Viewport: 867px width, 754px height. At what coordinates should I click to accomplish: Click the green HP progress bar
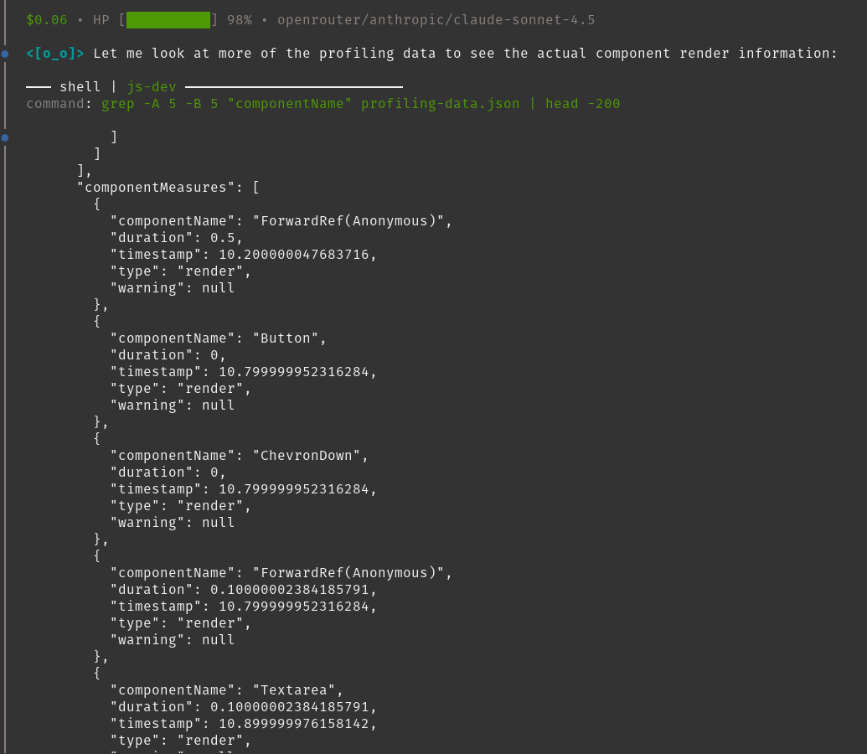tap(168, 20)
